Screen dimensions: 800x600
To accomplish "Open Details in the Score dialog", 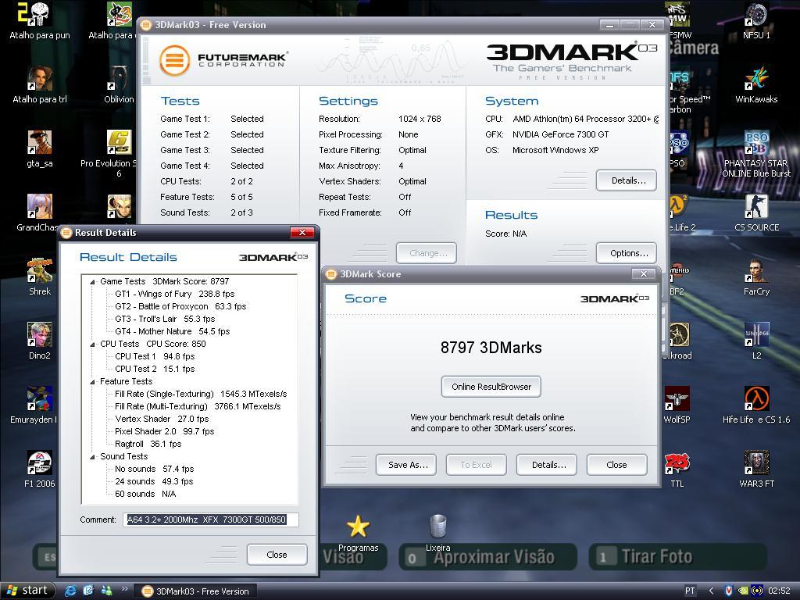I will 547,465.
